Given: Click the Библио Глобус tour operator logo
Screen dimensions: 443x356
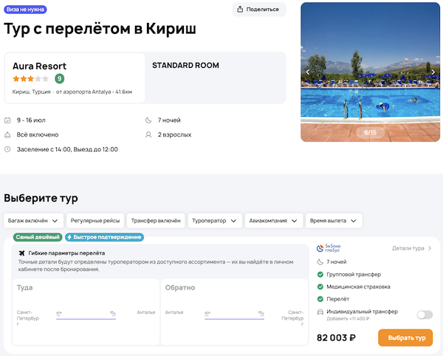Looking at the screenshot, I should tap(334, 248).
